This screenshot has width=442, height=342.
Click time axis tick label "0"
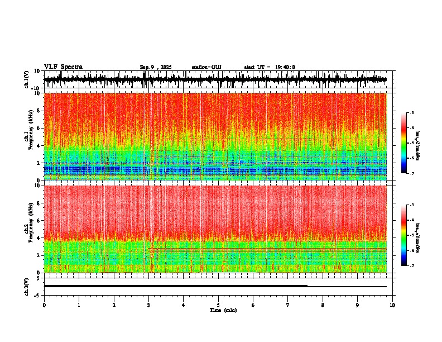click(44, 305)
